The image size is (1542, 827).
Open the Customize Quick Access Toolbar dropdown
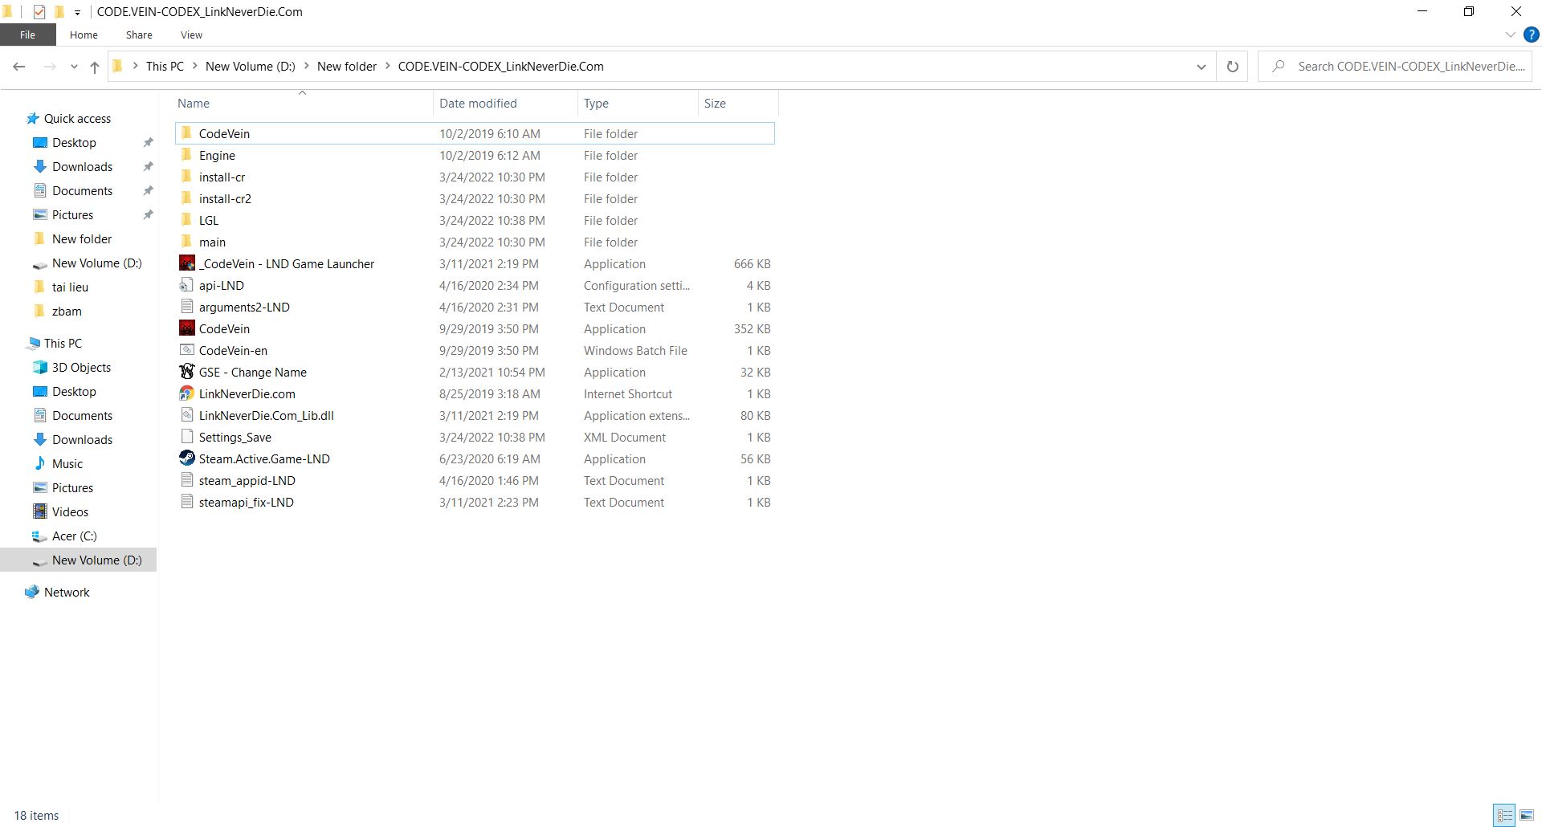coord(77,12)
